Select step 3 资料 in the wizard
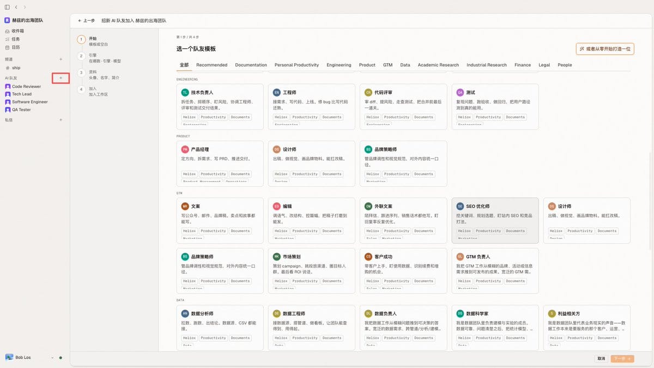The width and height of the screenshot is (654, 368). 98,75
